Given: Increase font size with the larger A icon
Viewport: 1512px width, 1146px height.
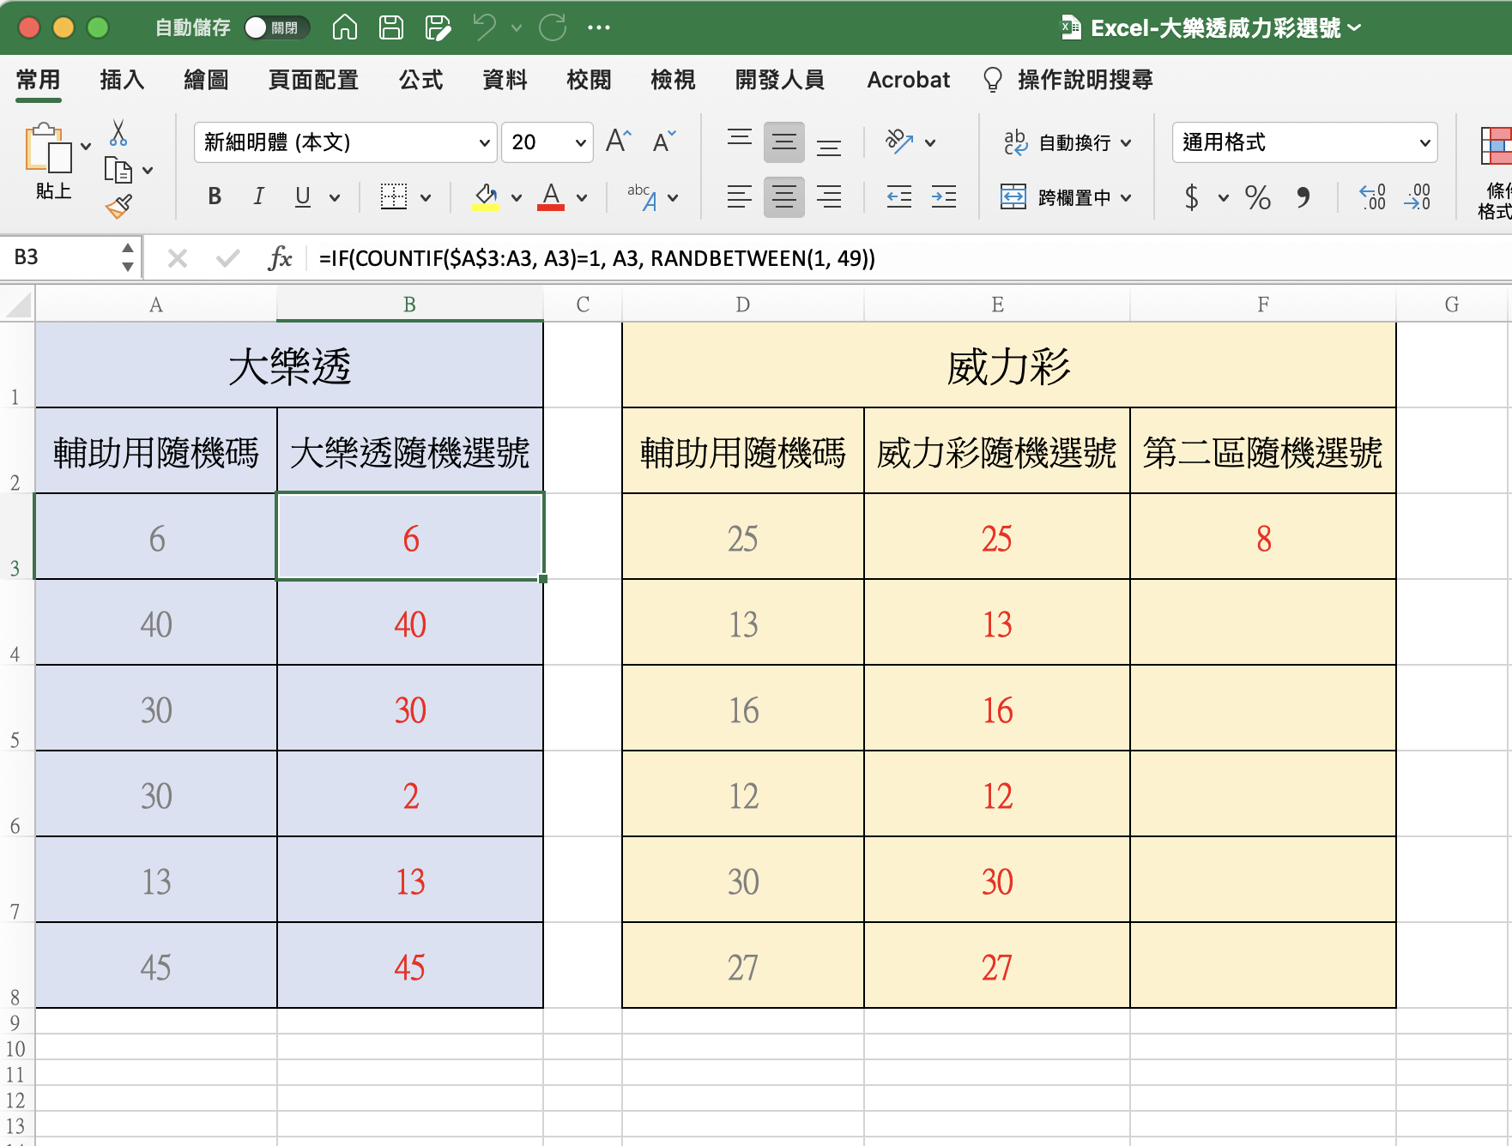Looking at the screenshot, I should [618, 142].
